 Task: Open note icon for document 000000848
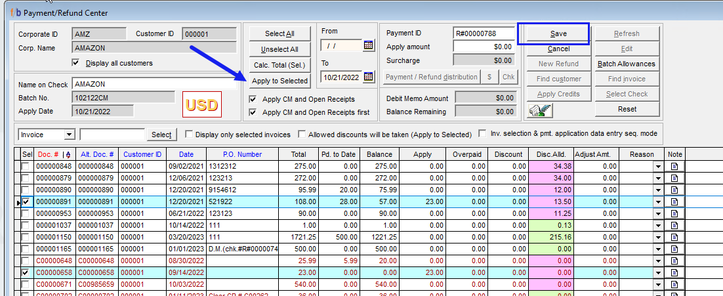click(674, 167)
